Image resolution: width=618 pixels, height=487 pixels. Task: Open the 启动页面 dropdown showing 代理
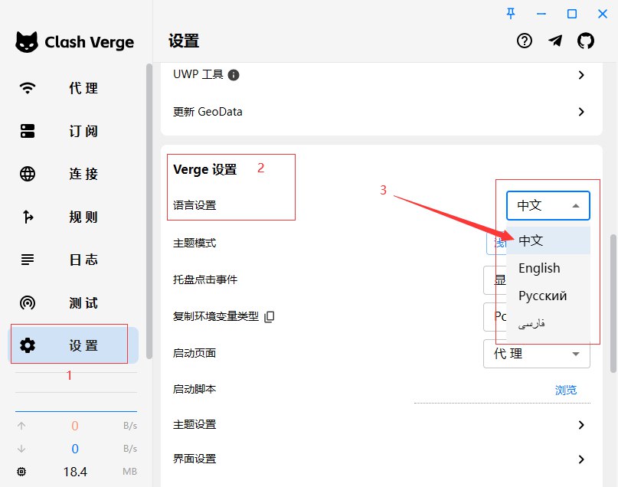(x=537, y=354)
